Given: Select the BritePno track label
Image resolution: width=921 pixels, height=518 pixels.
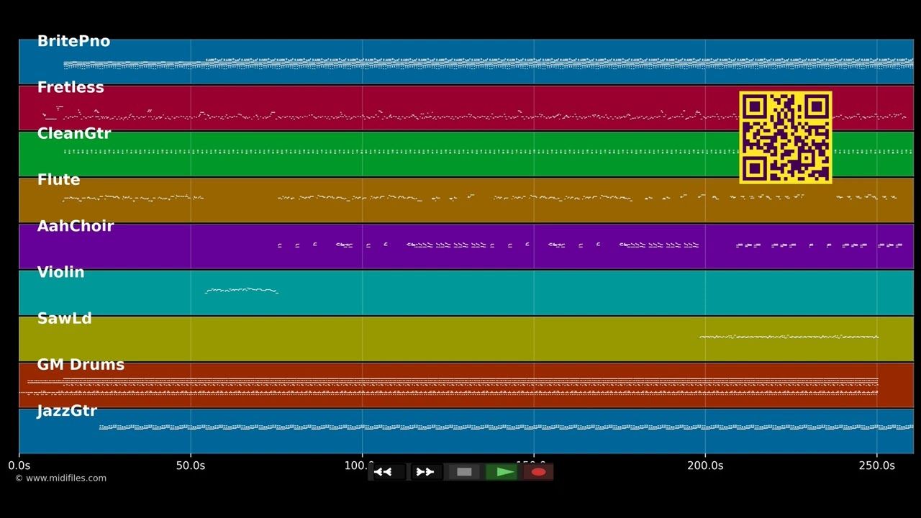Looking at the screenshot, I should click(x=73, y=42).
